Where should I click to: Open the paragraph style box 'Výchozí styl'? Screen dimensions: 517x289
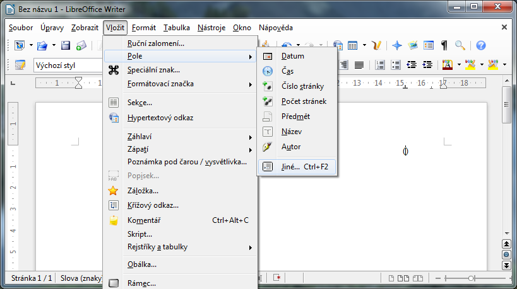click(68, 65)
